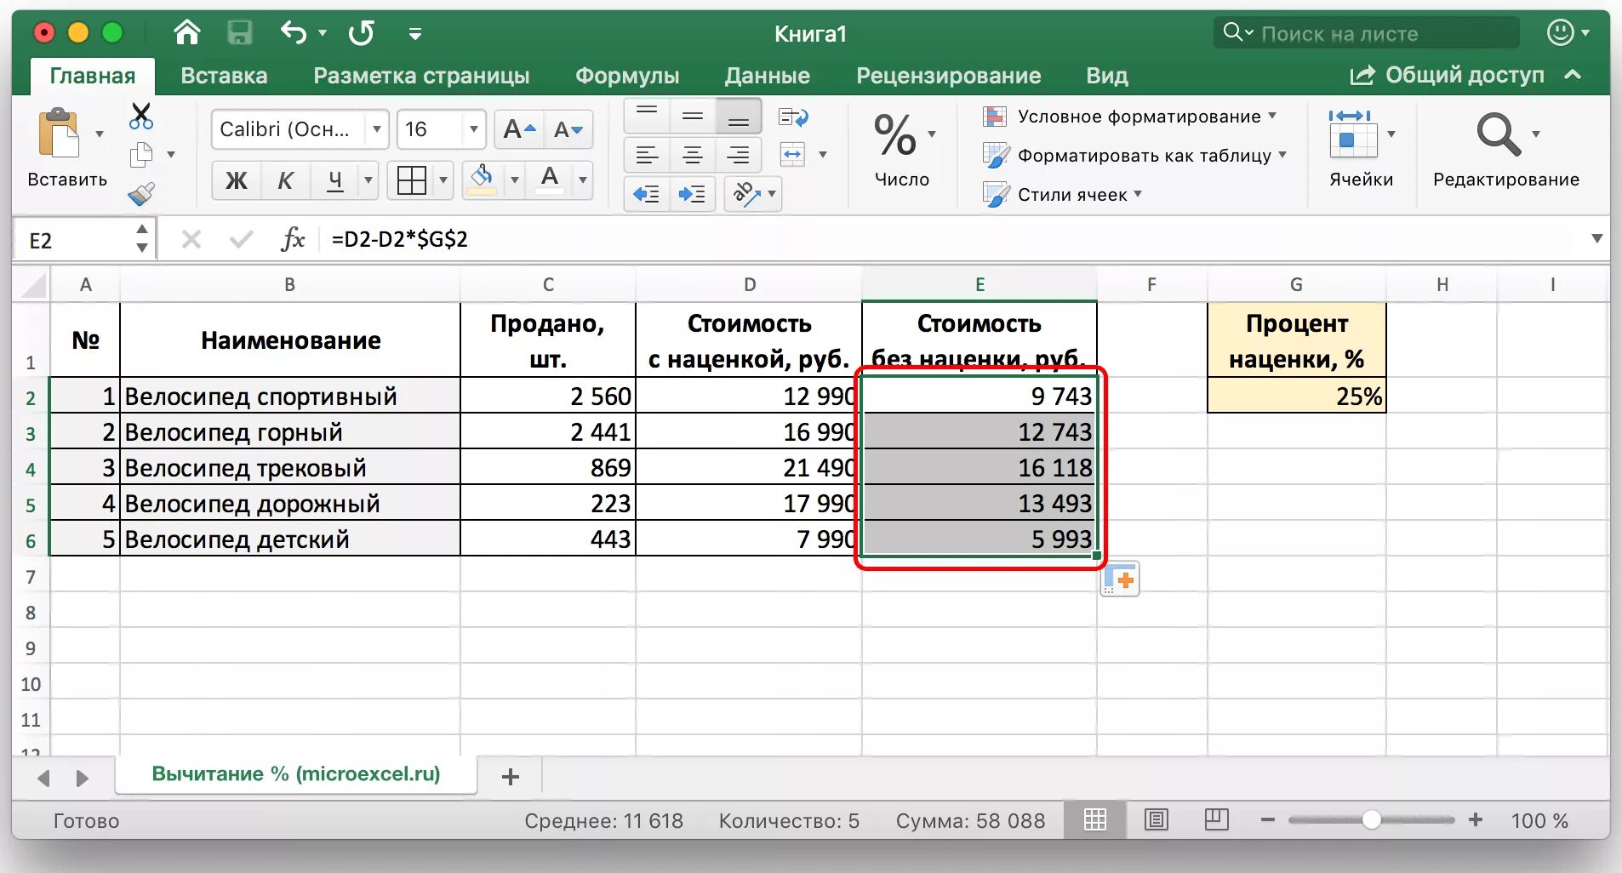Viewport: 1622px width, 873px height.
Task: Align text right
Action: 739,155
